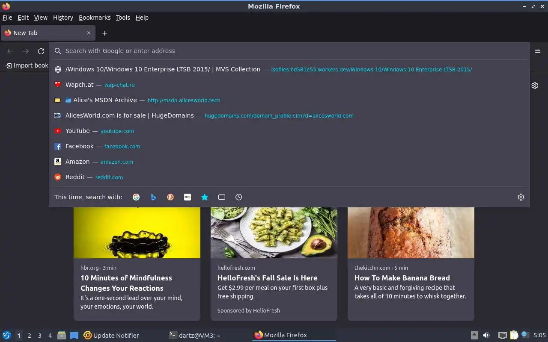Open the Tools menu
Image resolution: width=548 pixels, height=342 pixels.
[x=123, y=18]
